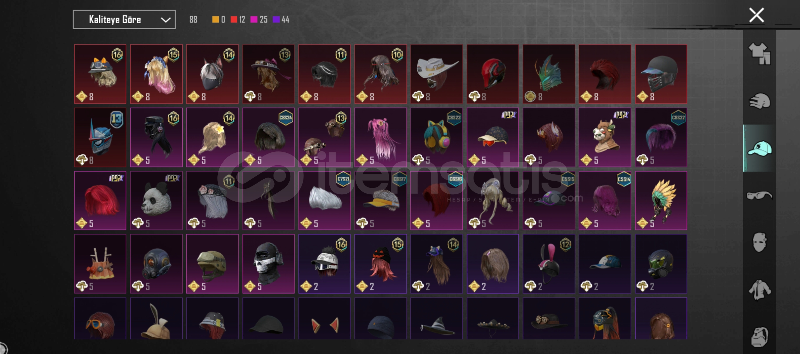The image size is (800, 354).
Task: Open the glasses category icon
Action: [x=760, y=196]
